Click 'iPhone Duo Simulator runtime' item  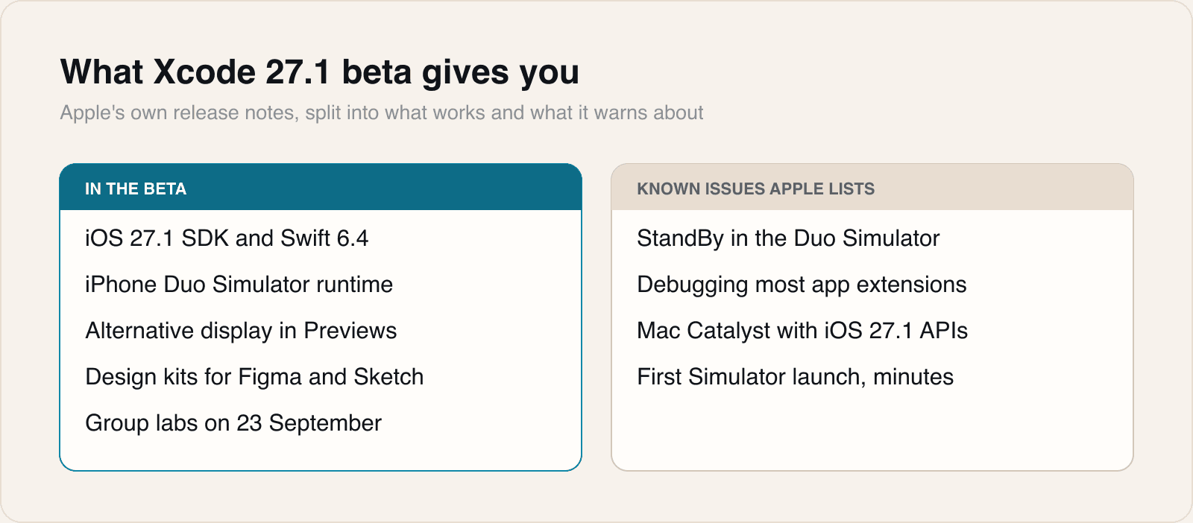(x=239, y=285)
